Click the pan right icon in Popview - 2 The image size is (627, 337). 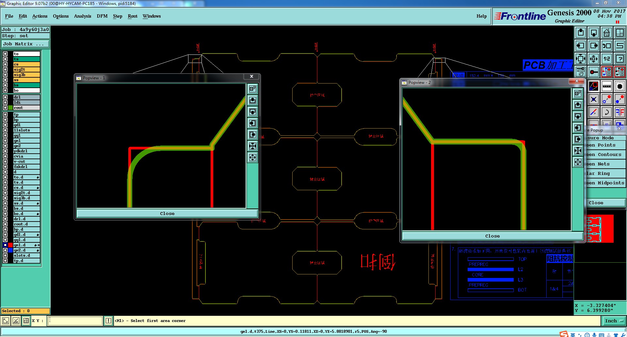(578, 139)
